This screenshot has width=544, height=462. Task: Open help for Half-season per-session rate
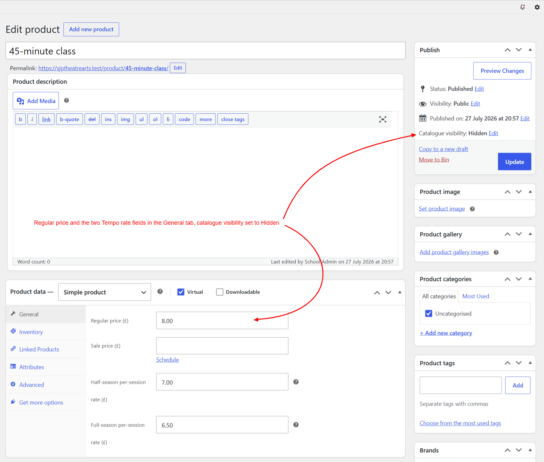tap(296, 382)
